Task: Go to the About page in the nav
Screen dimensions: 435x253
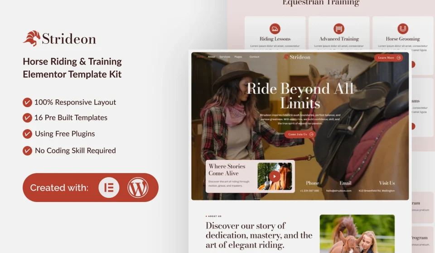Action: [x=211, y=57]
